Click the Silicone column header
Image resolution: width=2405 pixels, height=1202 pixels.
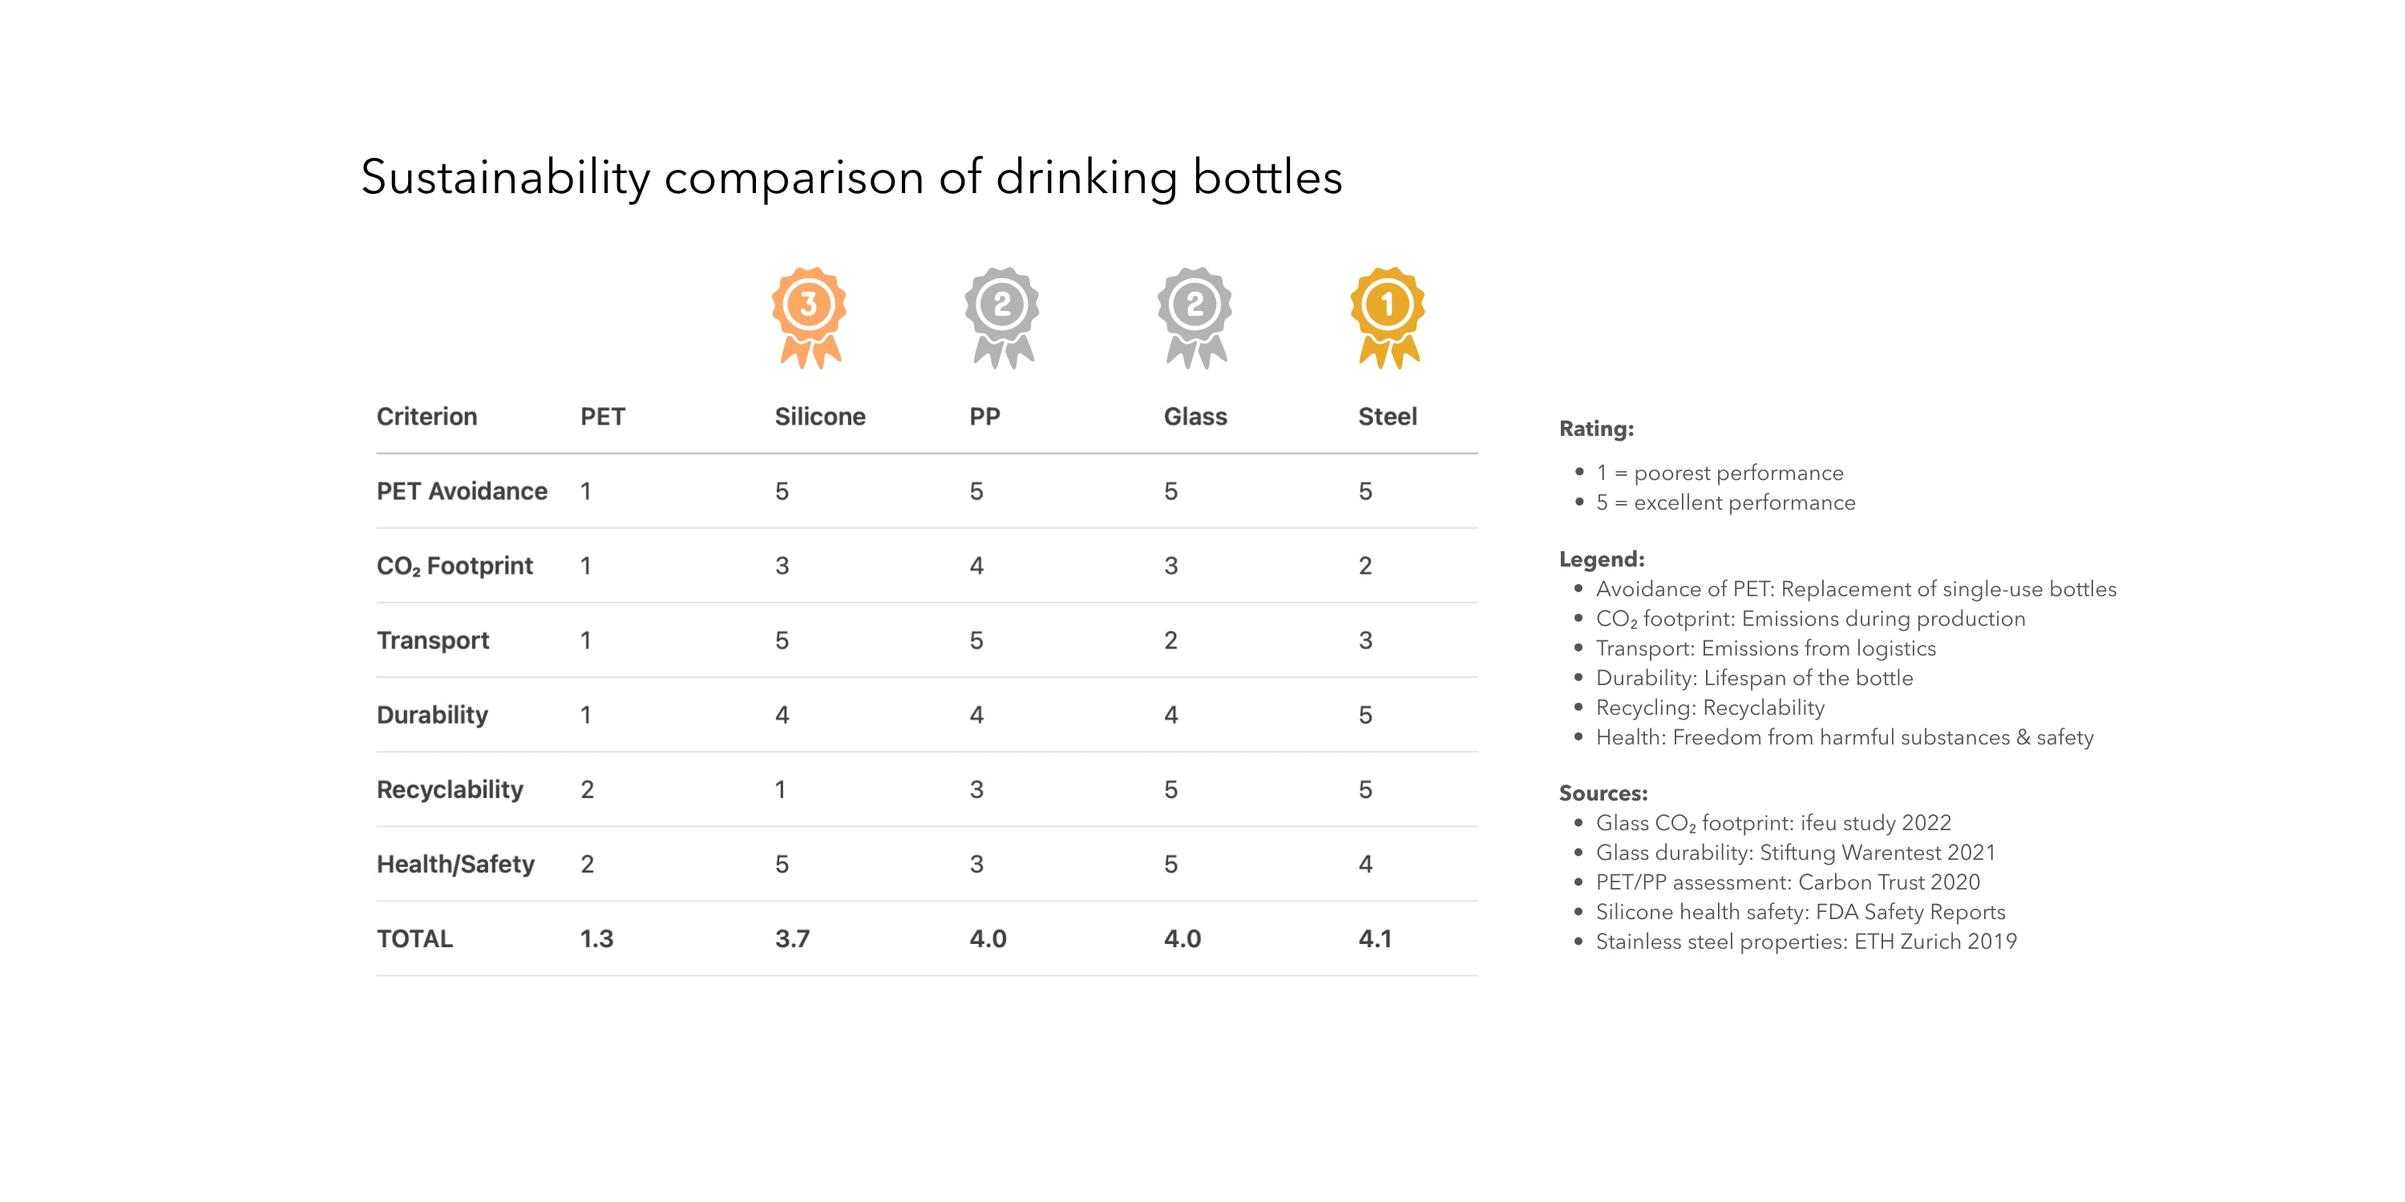[x=820, y=416]
